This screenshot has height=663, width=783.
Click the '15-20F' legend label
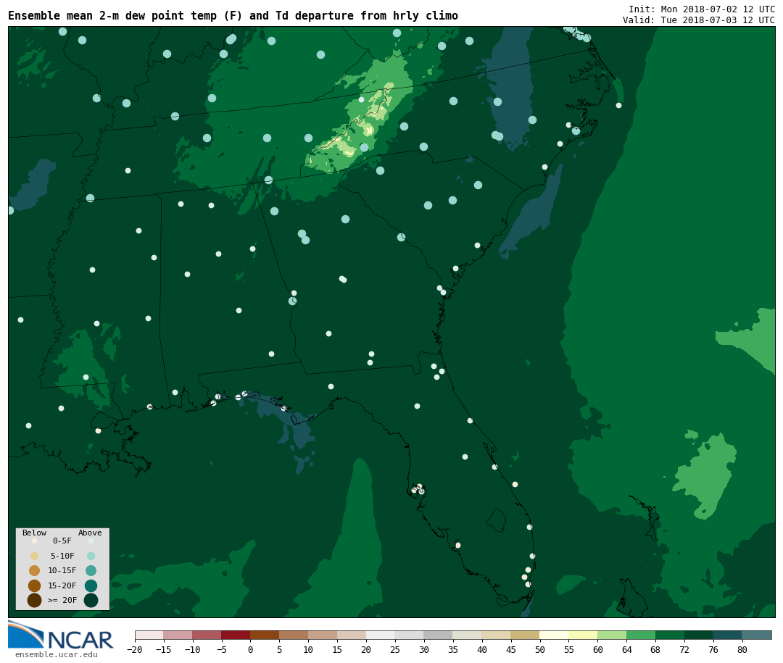pyautogui.click(x=62, y=585)
